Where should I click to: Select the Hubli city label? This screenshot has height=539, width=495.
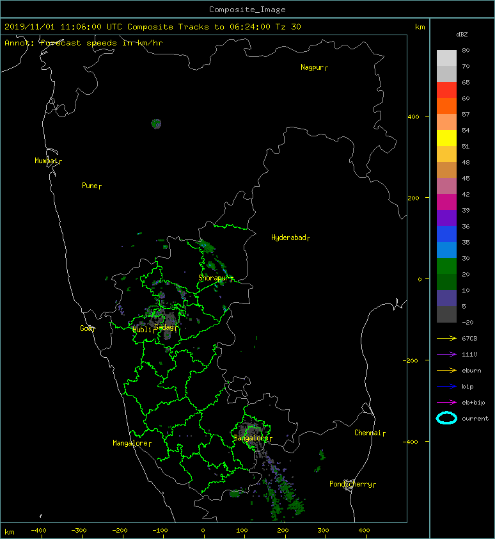coord(142,330)
